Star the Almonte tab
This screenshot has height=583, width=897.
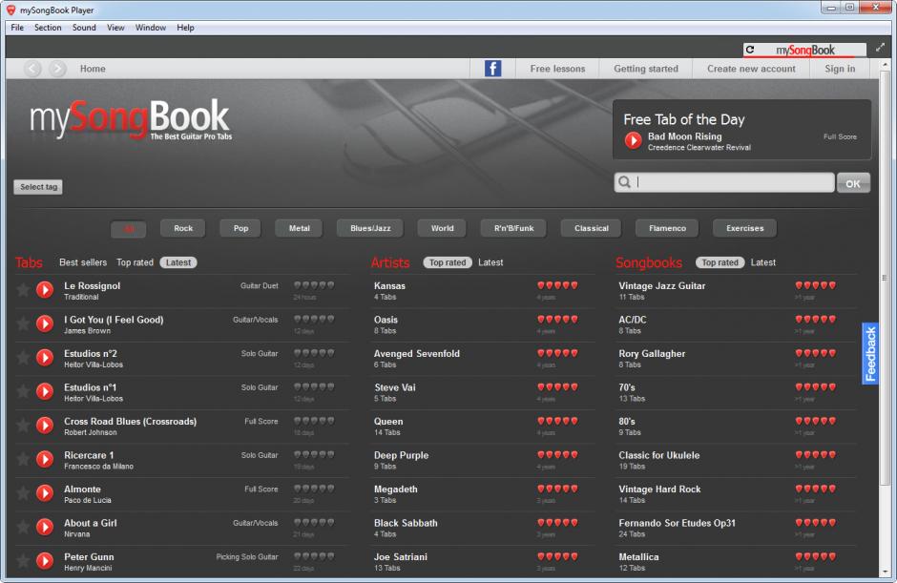[x=23, y=492]
